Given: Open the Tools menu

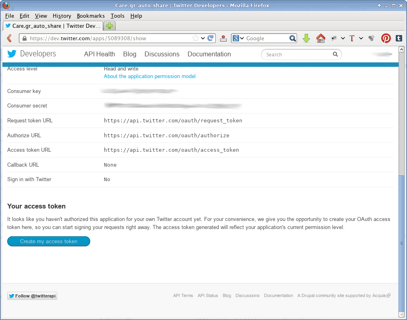Looking at the screenshot, I should click(118, 16).
